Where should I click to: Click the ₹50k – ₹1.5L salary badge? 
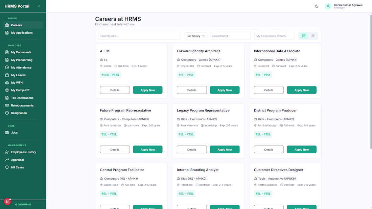[111, 75]
